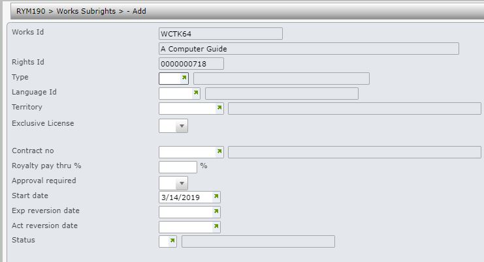Screen dimensions: 484x262
Task: Click the Works Id field WCTK64
Action: coord(221,33)
